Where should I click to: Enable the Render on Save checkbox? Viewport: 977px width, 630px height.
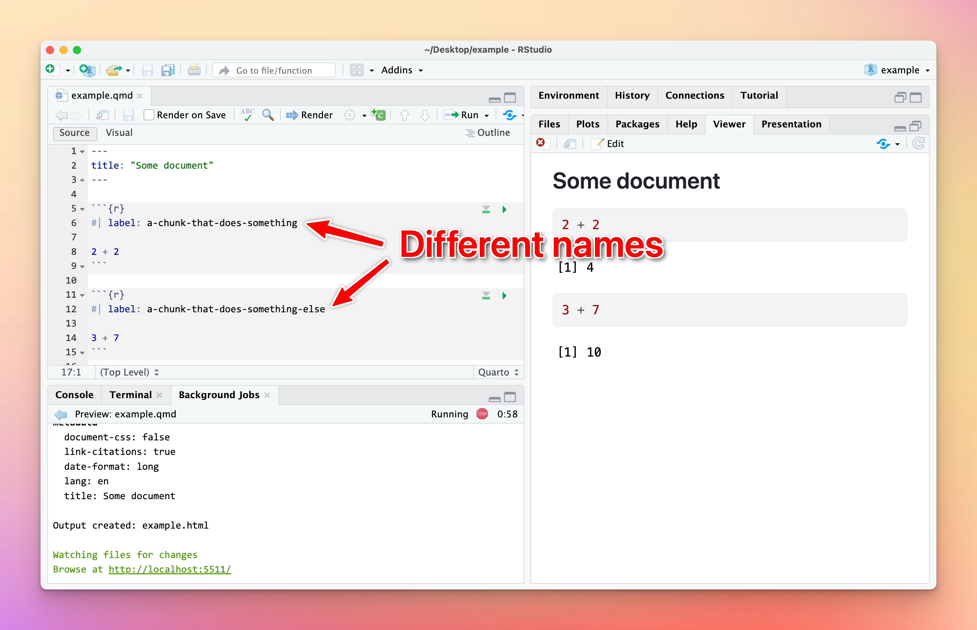coord(149,115)
